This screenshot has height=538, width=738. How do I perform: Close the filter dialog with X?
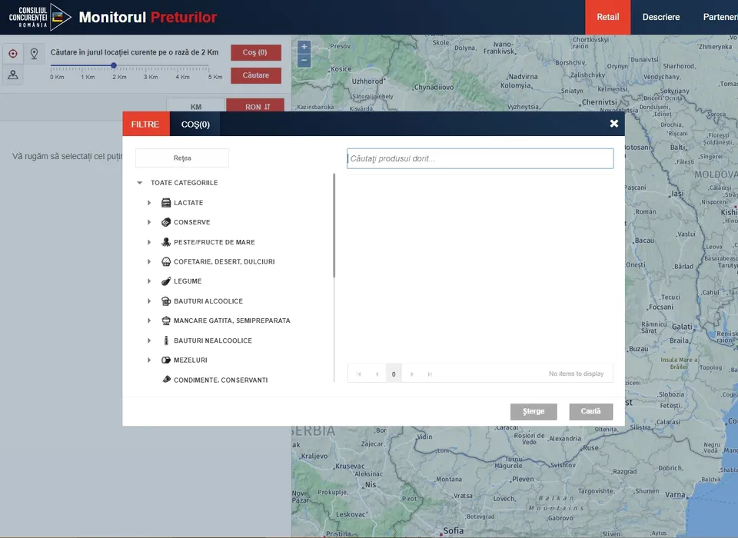click(613, 124)
